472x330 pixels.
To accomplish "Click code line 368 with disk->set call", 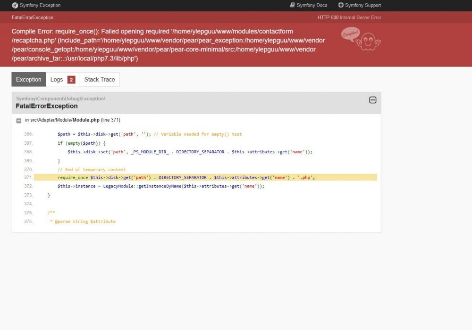I will (190, 152).
